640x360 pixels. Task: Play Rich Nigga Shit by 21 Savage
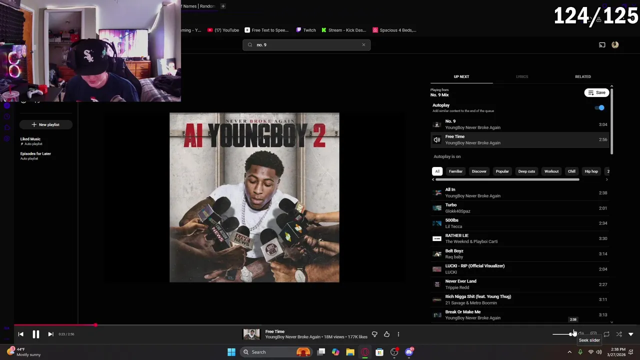point(520,299)
